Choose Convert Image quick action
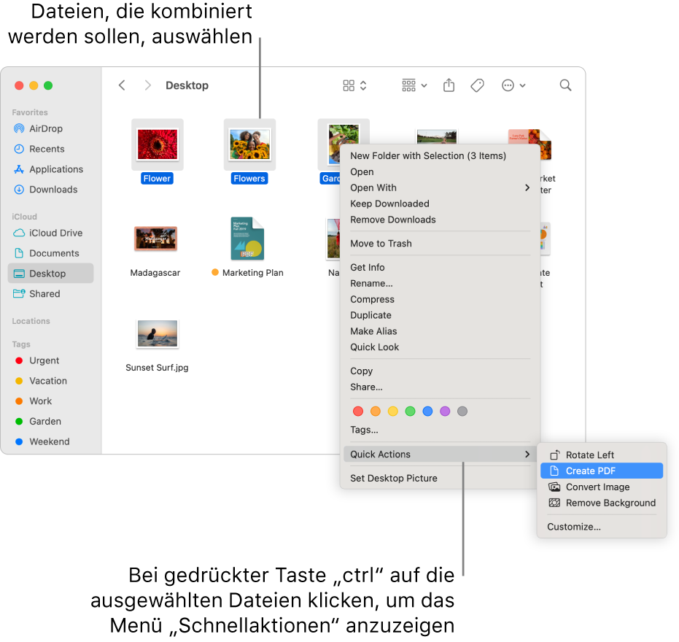The image size is (679, 642). click(602, 487)
